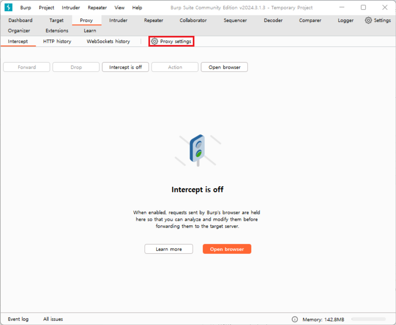Open All issues in status bar

53,319
